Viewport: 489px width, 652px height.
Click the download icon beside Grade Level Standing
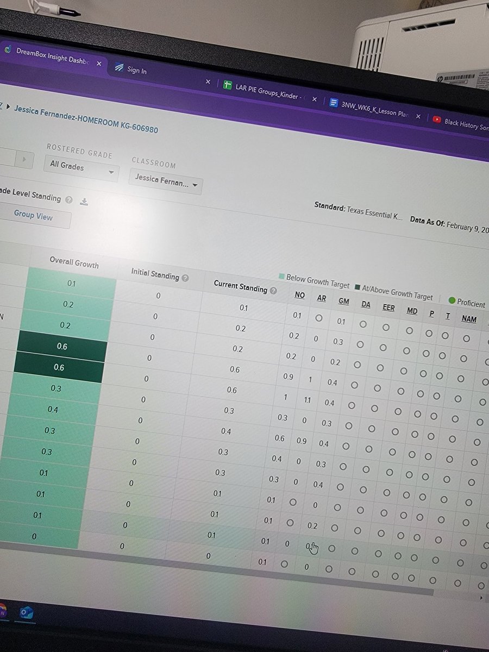click(x=85, y=202)
